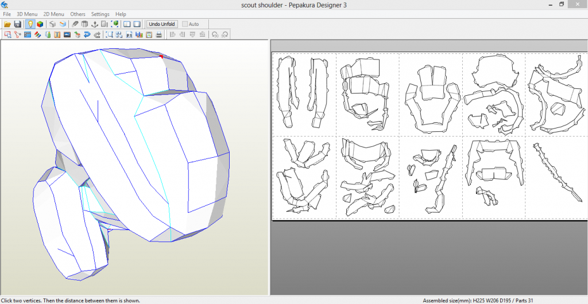This screenshot has width=588, height=304.
Task: Open the Help menu
Action: click(x=121, y=14)
